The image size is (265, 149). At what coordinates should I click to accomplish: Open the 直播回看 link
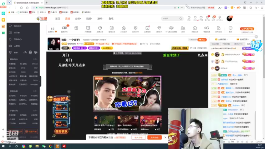pos(243,39)
